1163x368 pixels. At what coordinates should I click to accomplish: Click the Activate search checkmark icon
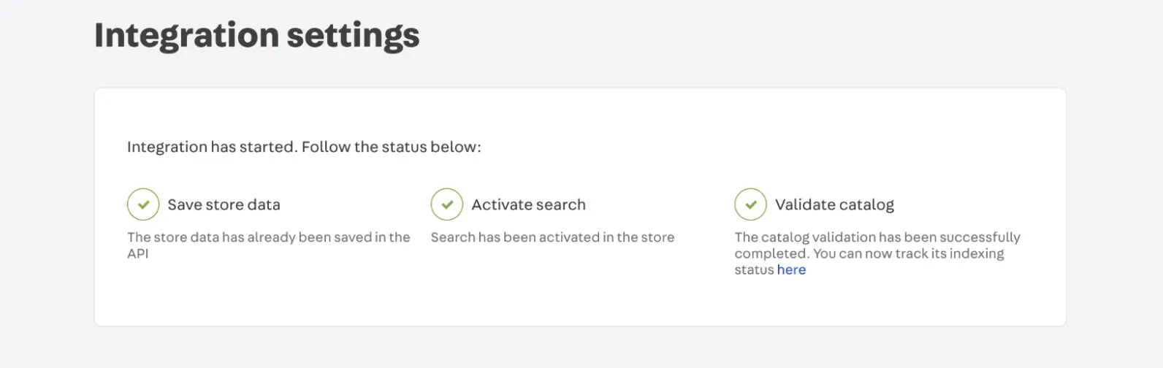[x=447, y=204]
